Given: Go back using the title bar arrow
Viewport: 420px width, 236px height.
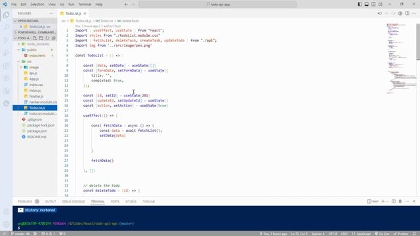Looking at the screenshot, I should [126, 5].
